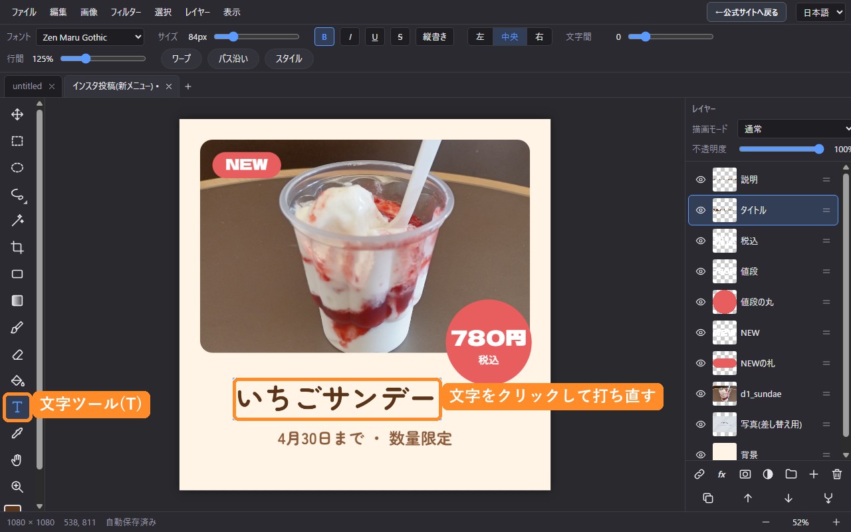Click the fx layer effects icon
Viewport: 851px width, 532px height.
[x=722, y=474]
